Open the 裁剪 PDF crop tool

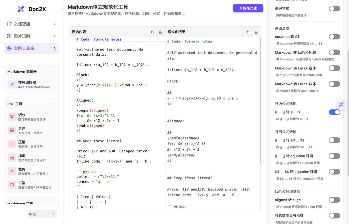(x=12, y=171)
